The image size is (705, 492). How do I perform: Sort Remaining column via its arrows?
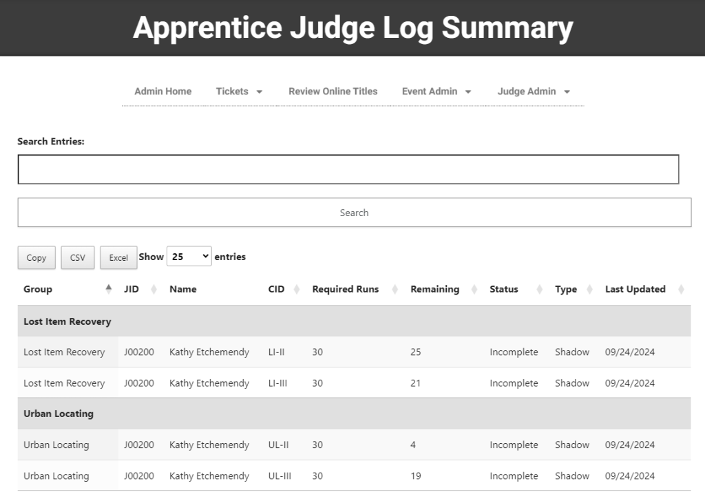(x=474, y=290)
